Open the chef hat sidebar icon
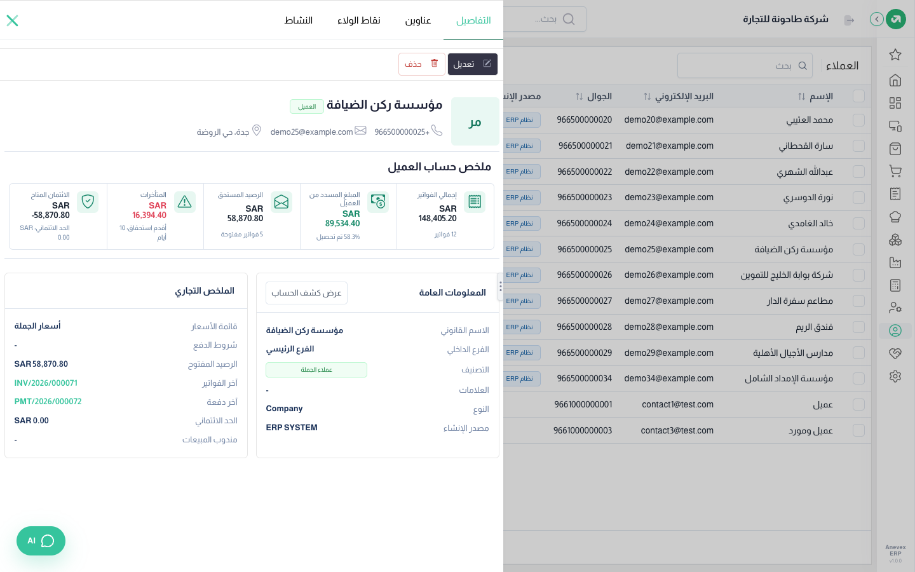915x572 pixels. pyautogui.click(x=895, y=217)
